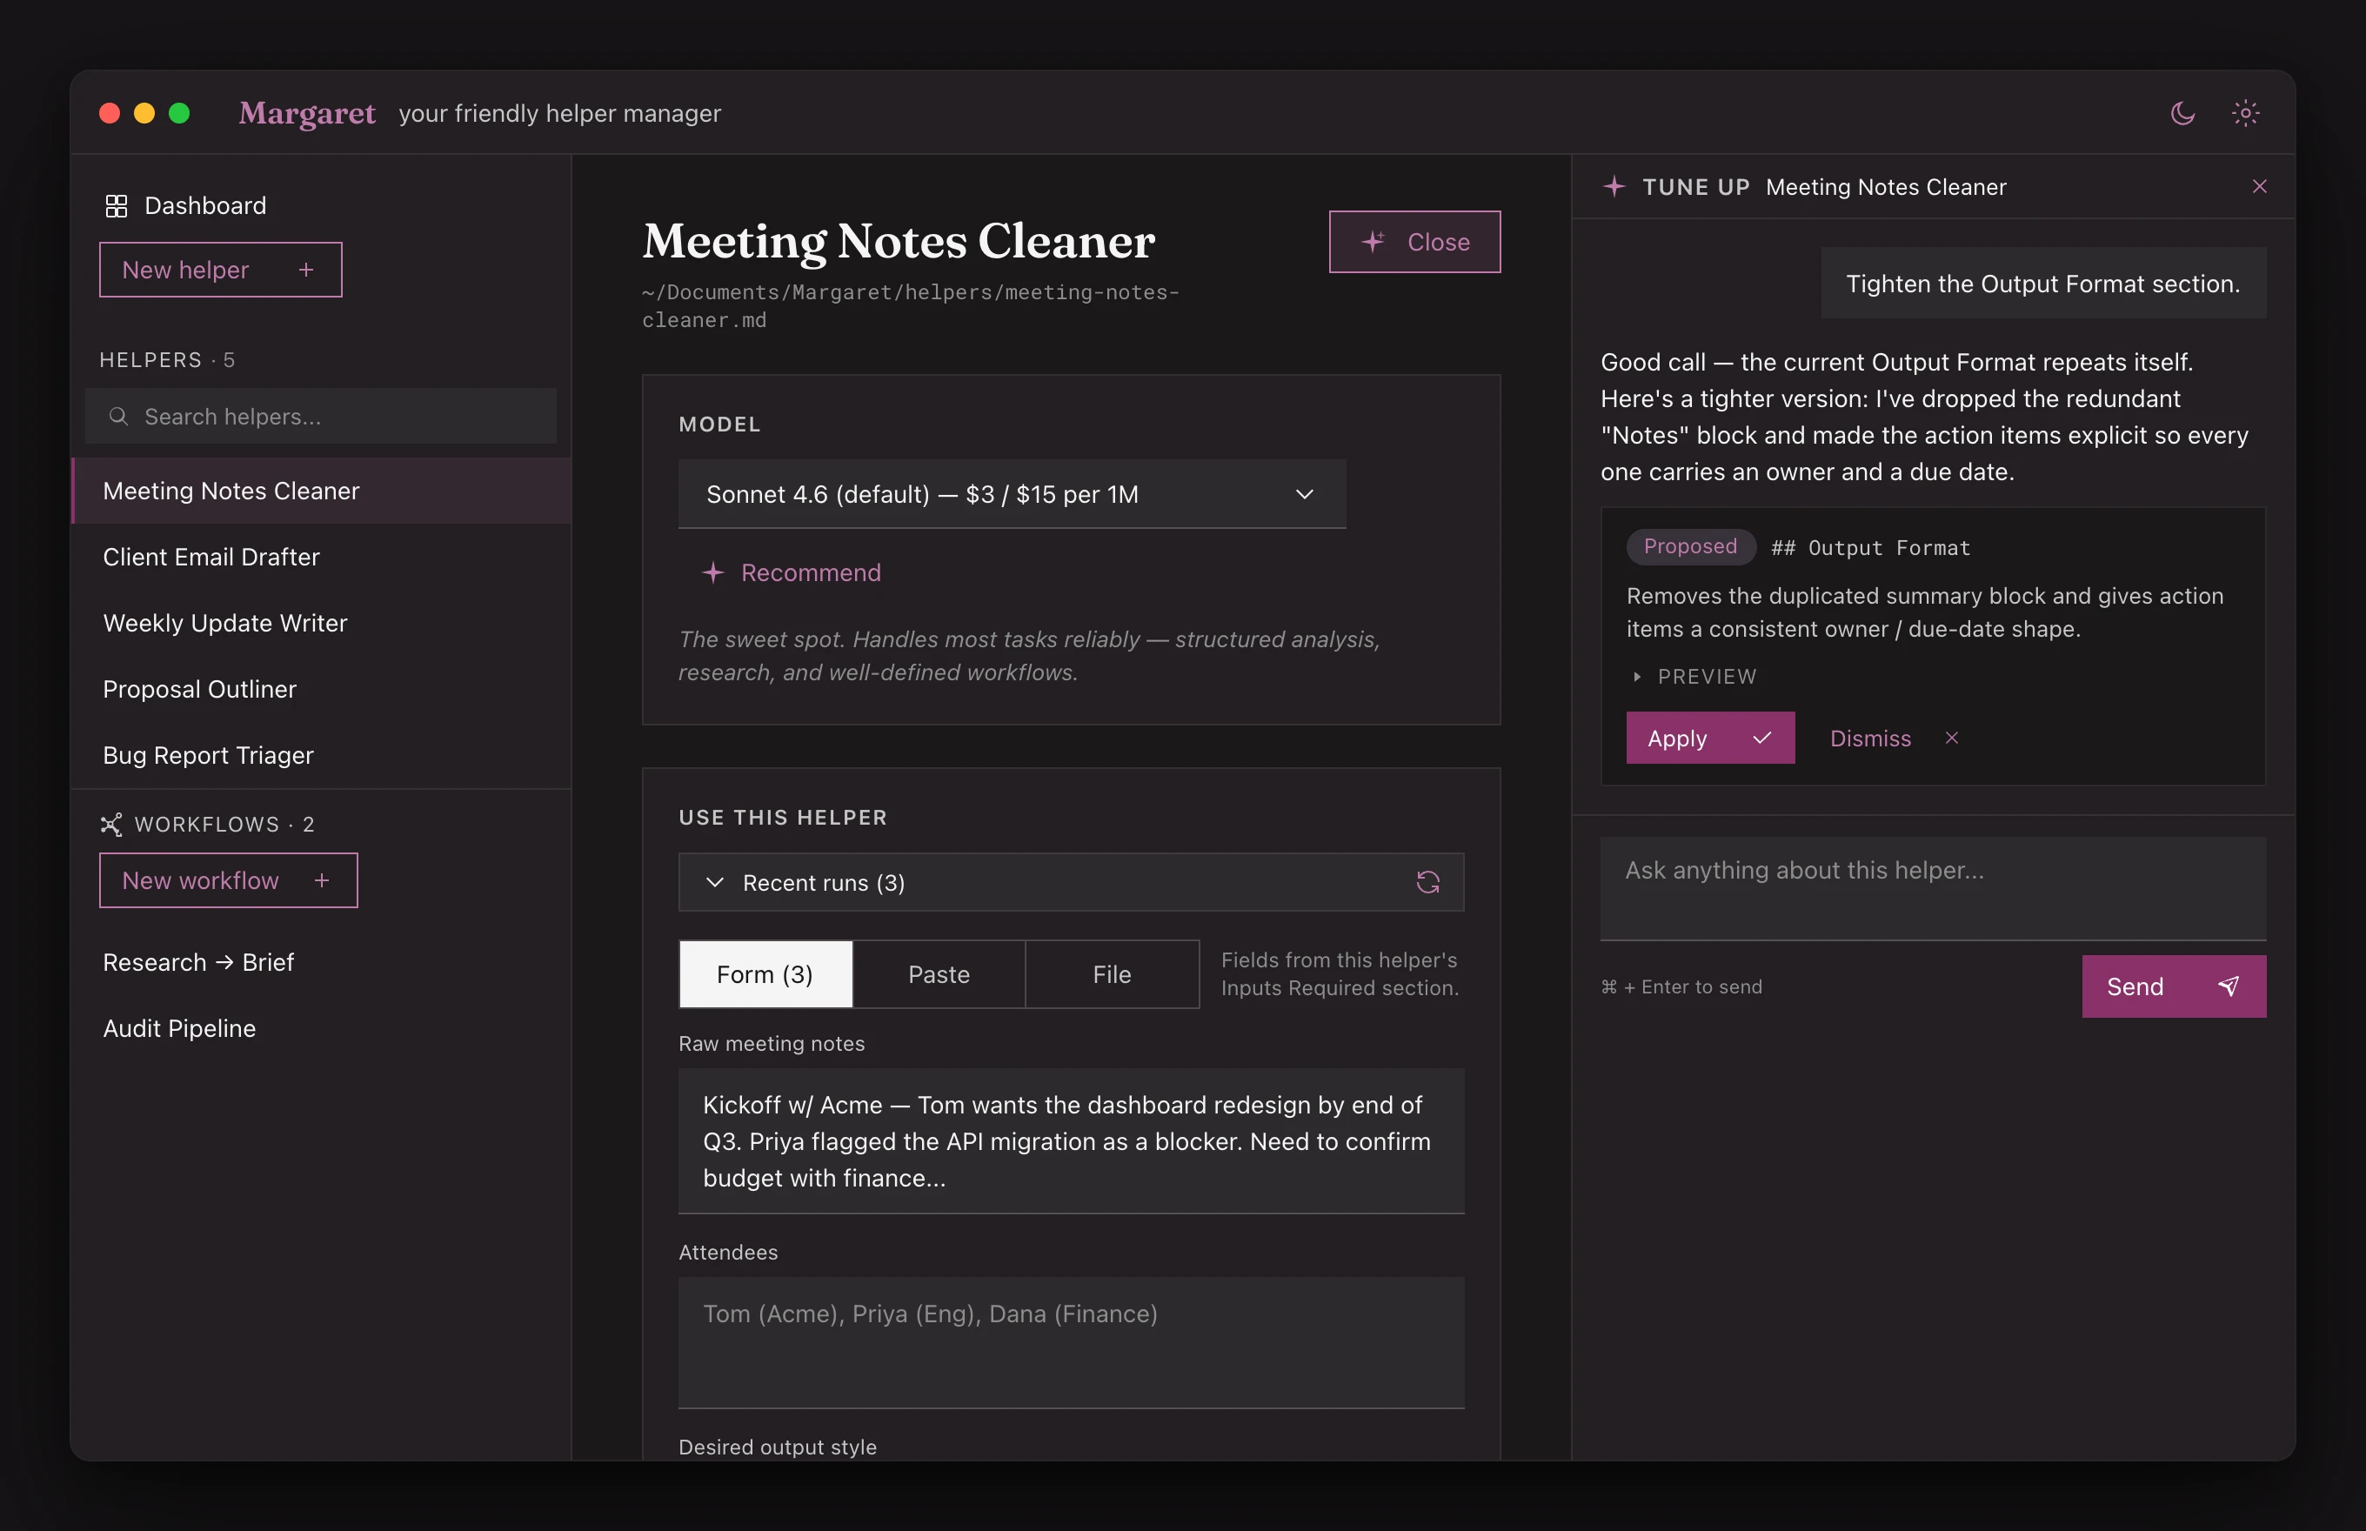Collapse the Recent runs (3) section

pos(714,882)
